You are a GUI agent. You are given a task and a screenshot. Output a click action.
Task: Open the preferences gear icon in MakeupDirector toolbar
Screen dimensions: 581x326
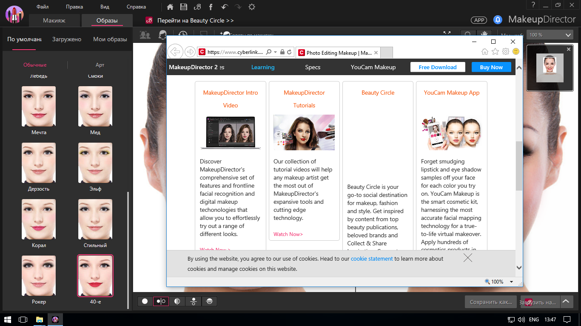[x=252, y=7]
